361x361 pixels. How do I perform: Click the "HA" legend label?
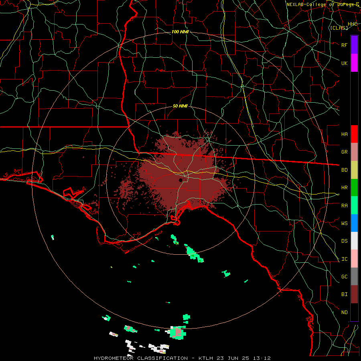pos(345,134)
